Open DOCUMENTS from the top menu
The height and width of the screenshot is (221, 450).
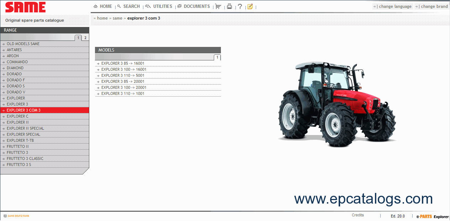tap(194, 6)
